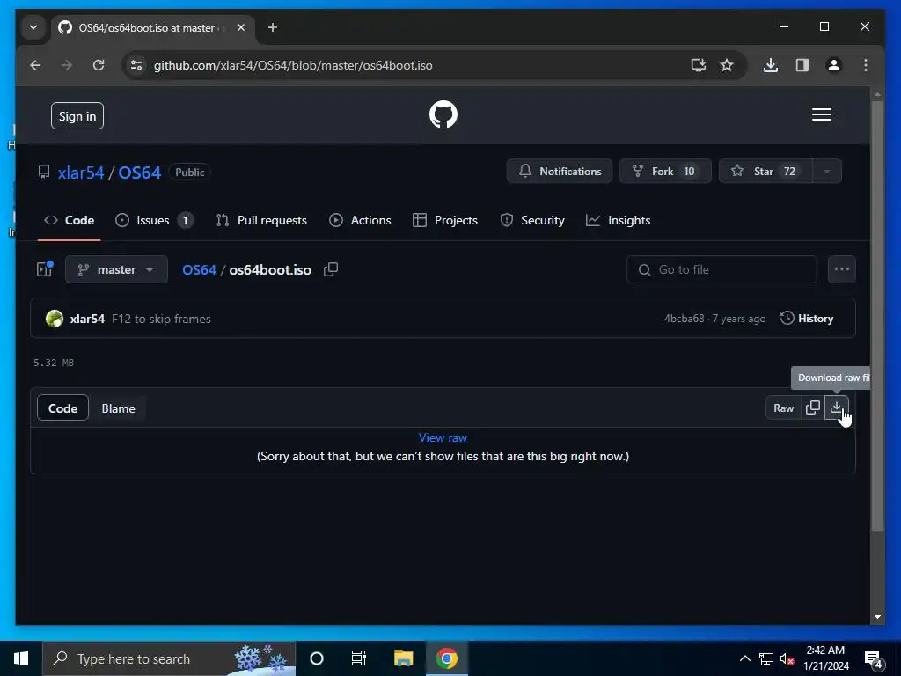The height and width of the screenshot is (676, 901).
Task: Go to GitHub homepage logo
Action: click(x=443, y=114)
